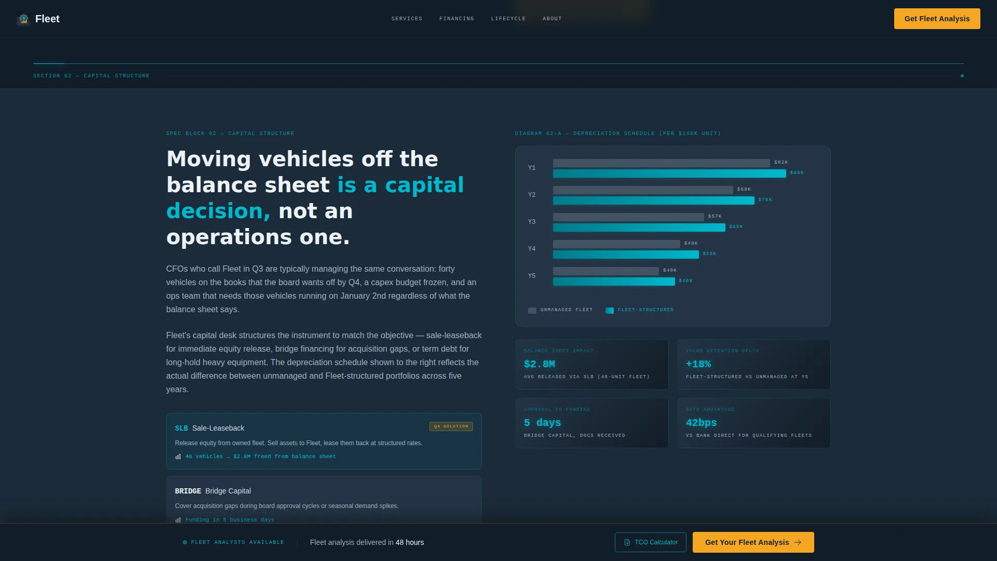997x561 pixels.
Task: Click 'Spec Block 02 — Capital Structure' label
Action: click(x=230, y=133)
